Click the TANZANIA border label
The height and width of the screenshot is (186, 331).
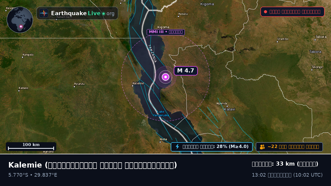tap(153, 53)
